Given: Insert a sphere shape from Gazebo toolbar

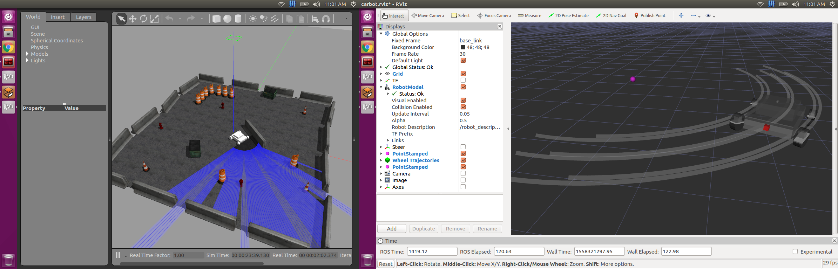Looking at the screenshot, I should tap(227, 19).
